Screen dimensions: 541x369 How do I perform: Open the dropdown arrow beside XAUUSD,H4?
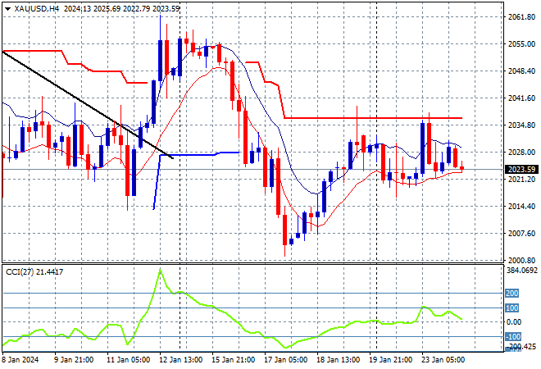[7, 7]
